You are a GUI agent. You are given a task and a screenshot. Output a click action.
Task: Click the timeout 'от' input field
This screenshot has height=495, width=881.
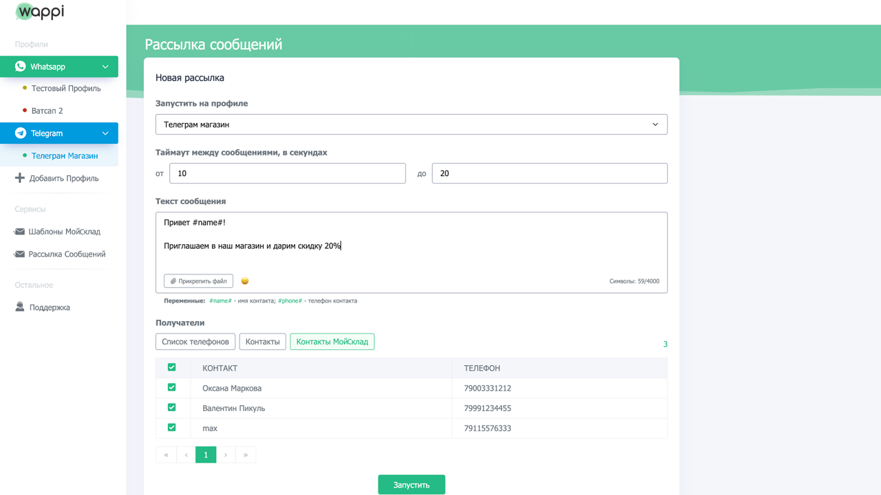(287, 173)
